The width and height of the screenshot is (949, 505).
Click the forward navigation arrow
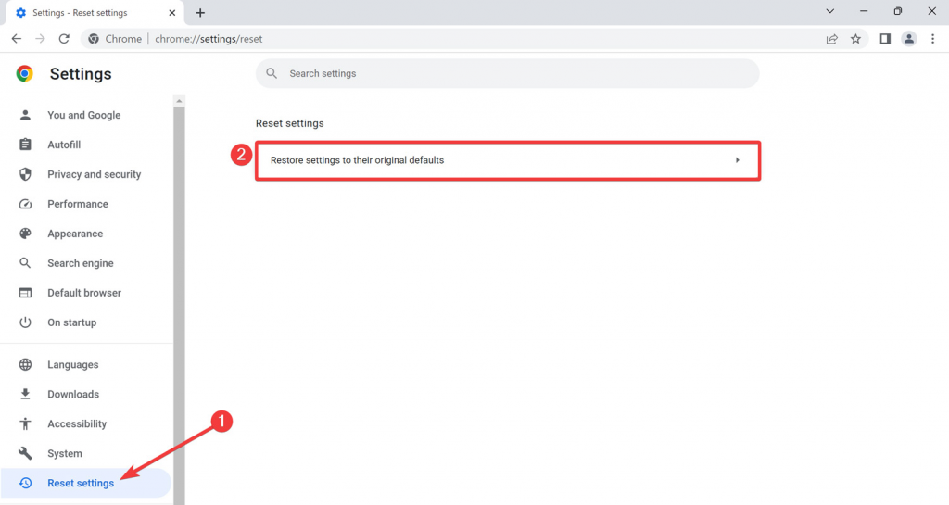(x=40, y=39)
